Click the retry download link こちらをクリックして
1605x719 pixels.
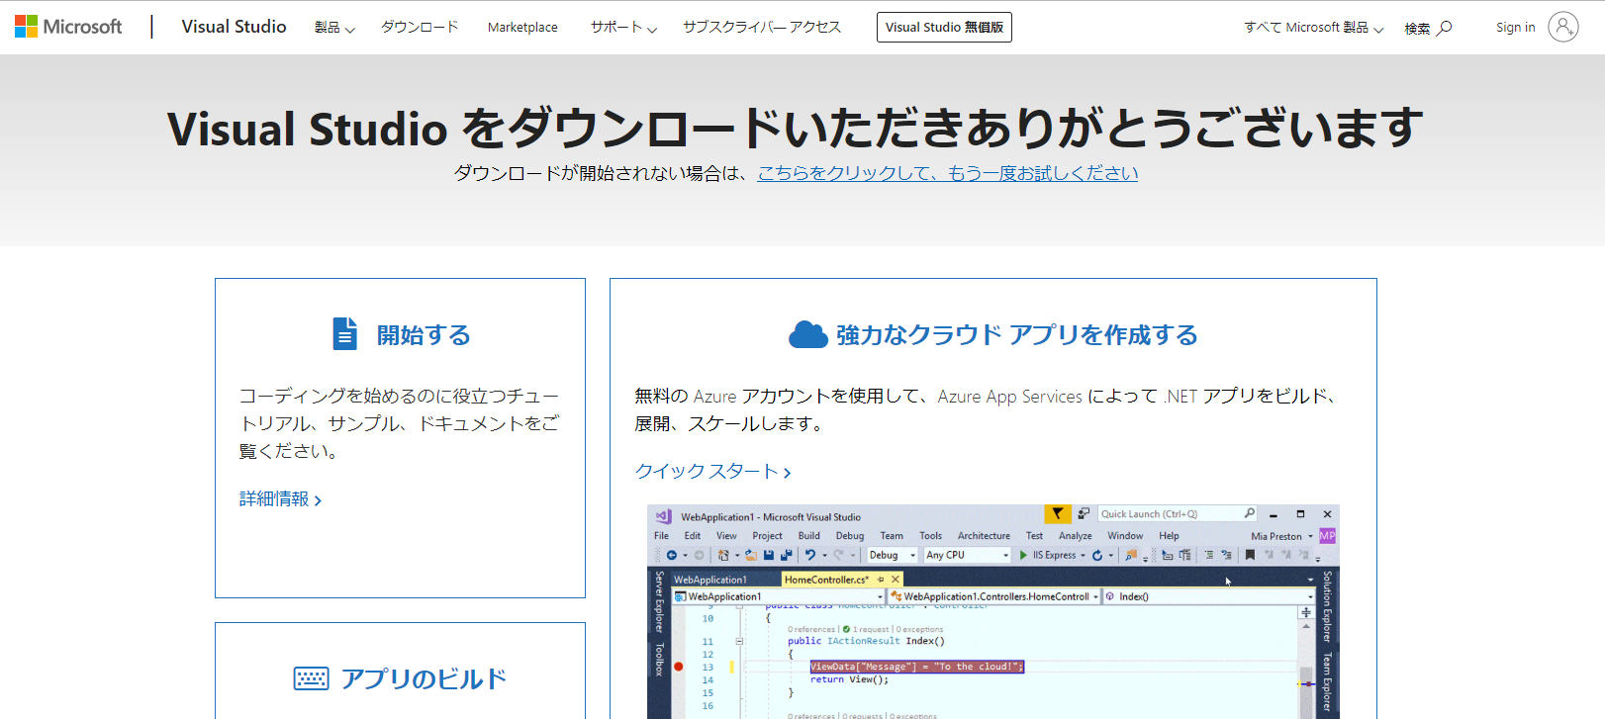click(947, 173)
